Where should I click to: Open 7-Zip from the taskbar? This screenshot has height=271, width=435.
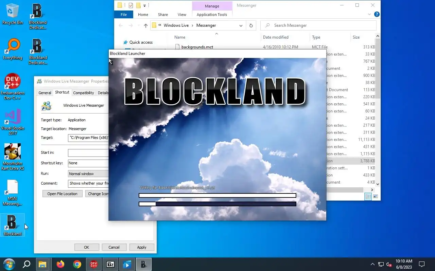pos(110,264)
